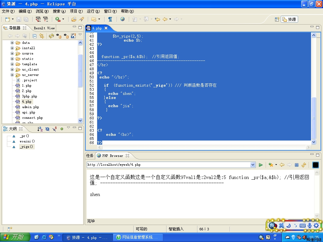Open the Run button dropdown arrow
Image resolution: width=323 pixels, height=242 pixels.
coord(63,19)
